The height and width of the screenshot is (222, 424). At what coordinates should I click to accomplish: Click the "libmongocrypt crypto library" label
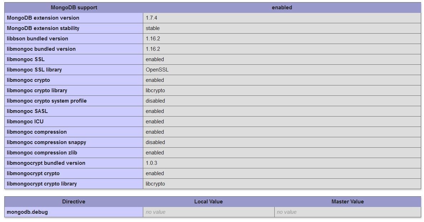click(x=42, y=184)
